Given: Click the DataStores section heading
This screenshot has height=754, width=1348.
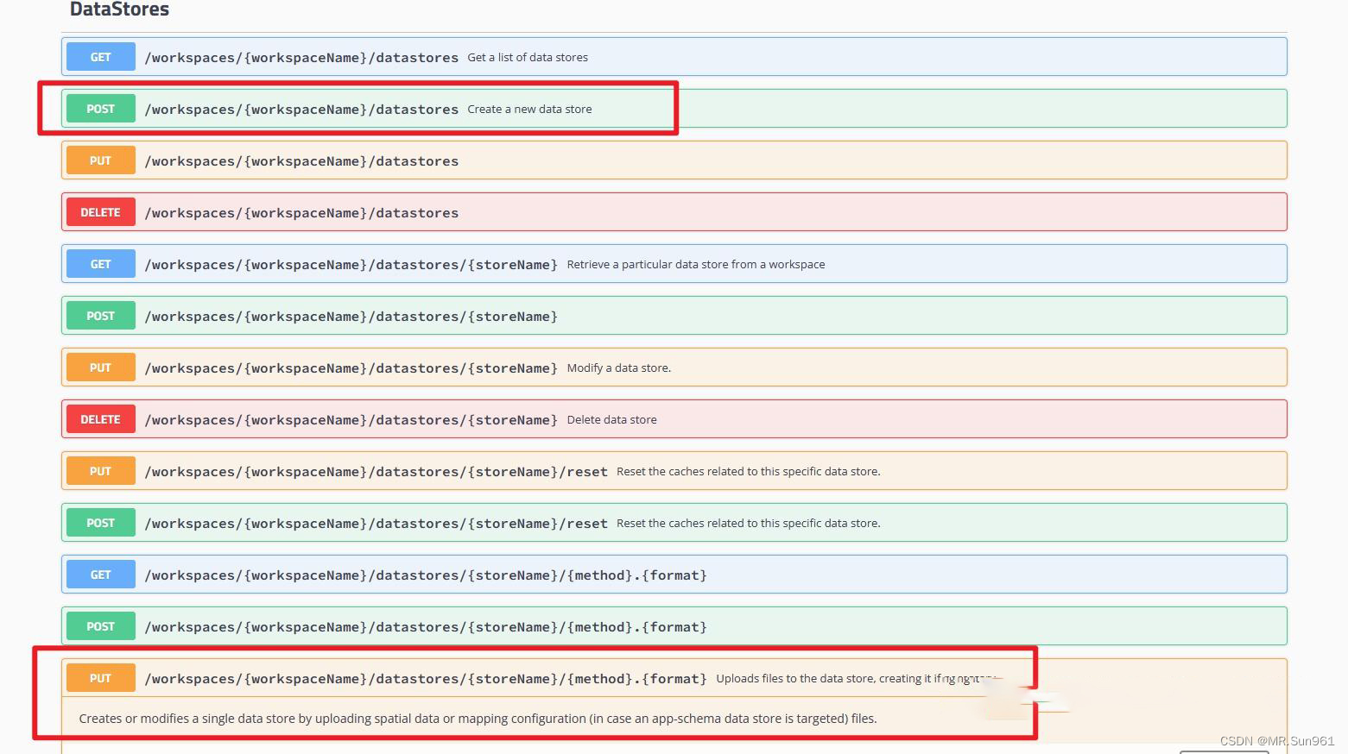Looking at the screenshot, I should tap(119, 9).
